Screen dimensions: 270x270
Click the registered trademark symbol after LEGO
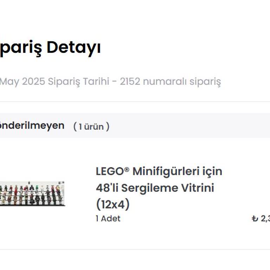tap(127, 170)
